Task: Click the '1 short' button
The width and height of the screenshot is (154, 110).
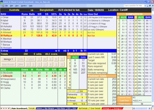Action: click(x=31, y=59)
